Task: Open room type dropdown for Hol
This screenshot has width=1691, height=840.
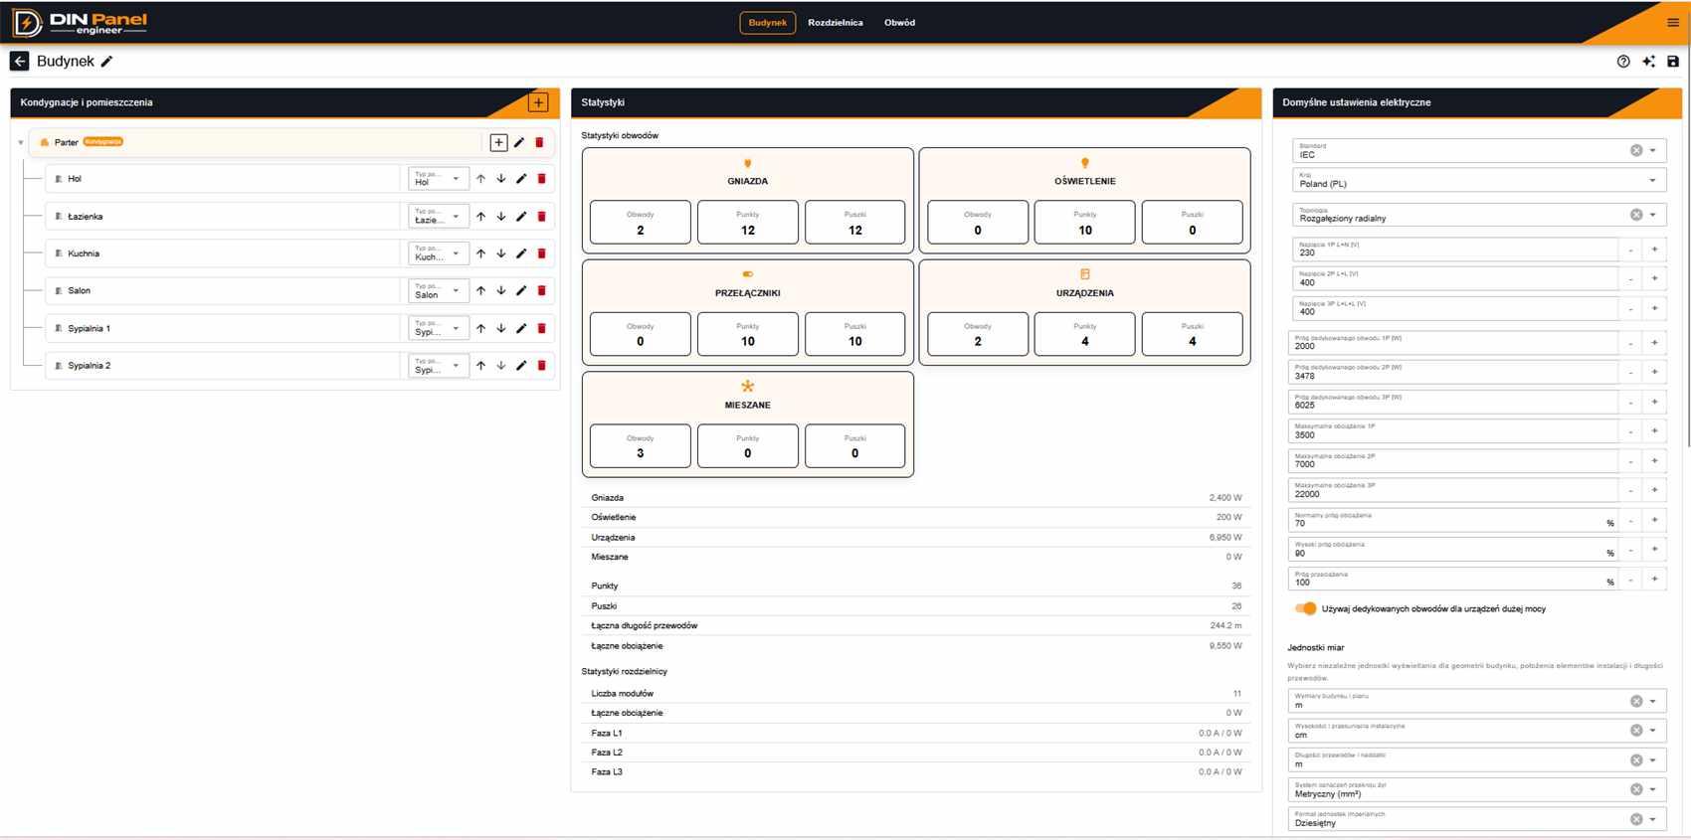Action: [438, 179]
